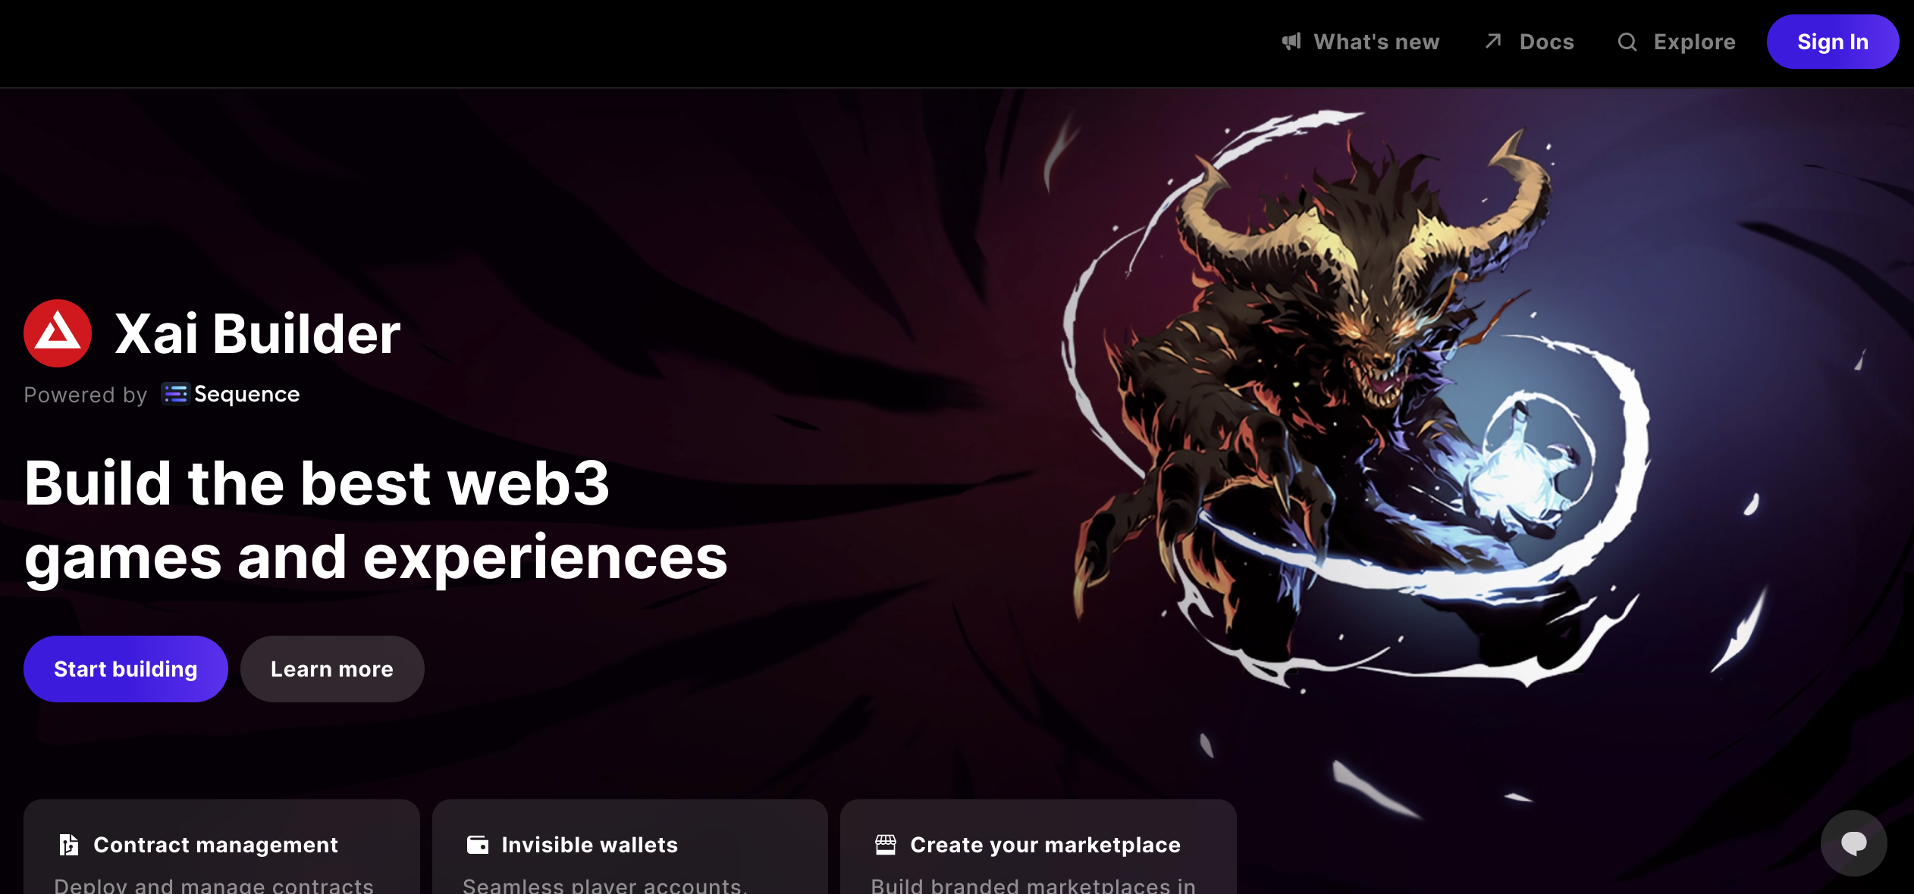This screenshot has width=1914, height=894.
Task: Click the Sign In button
Action: tap(1833, 42)
